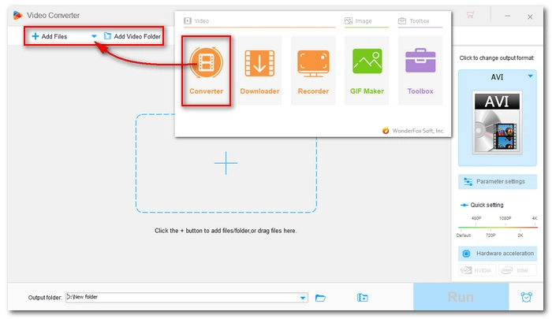
Task: Click the large plus to add files
Action: (x=226, y=163)
